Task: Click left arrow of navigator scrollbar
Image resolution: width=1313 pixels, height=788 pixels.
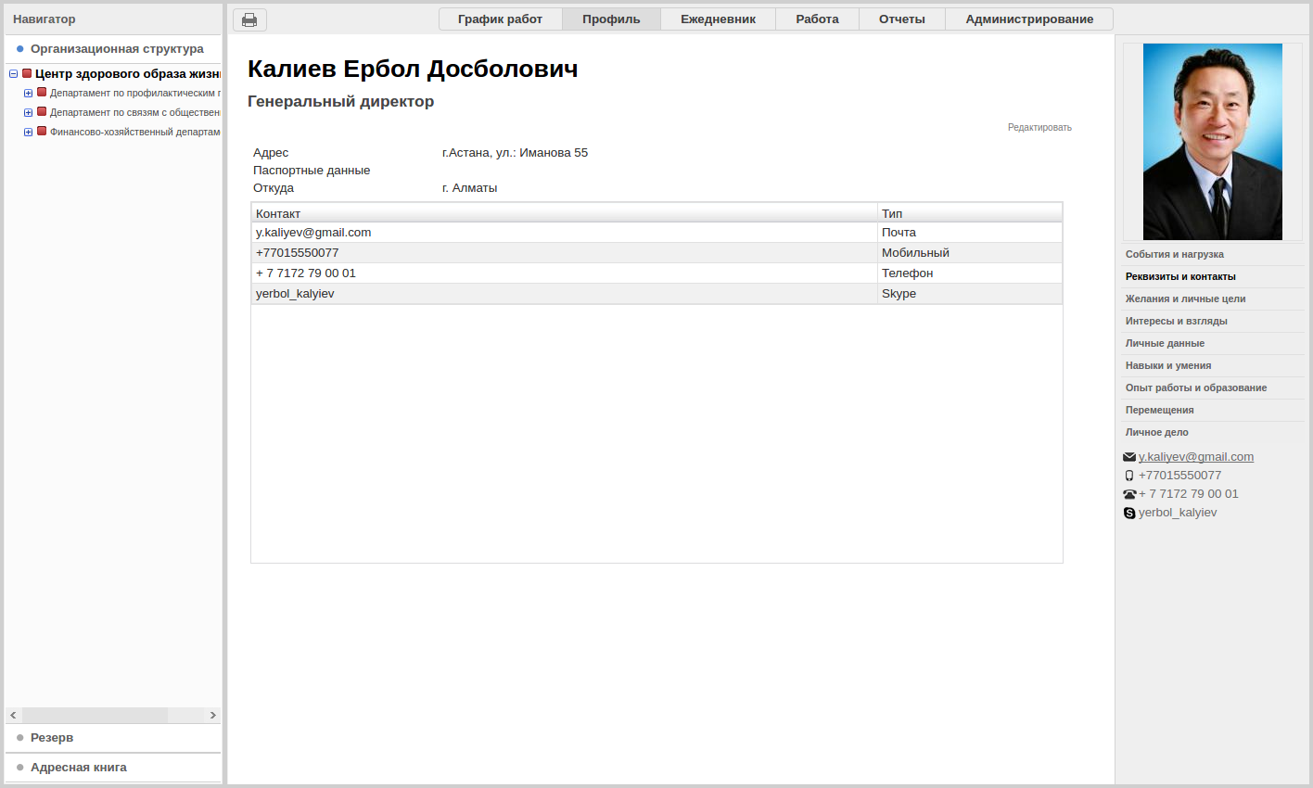Action: [13, 716]
